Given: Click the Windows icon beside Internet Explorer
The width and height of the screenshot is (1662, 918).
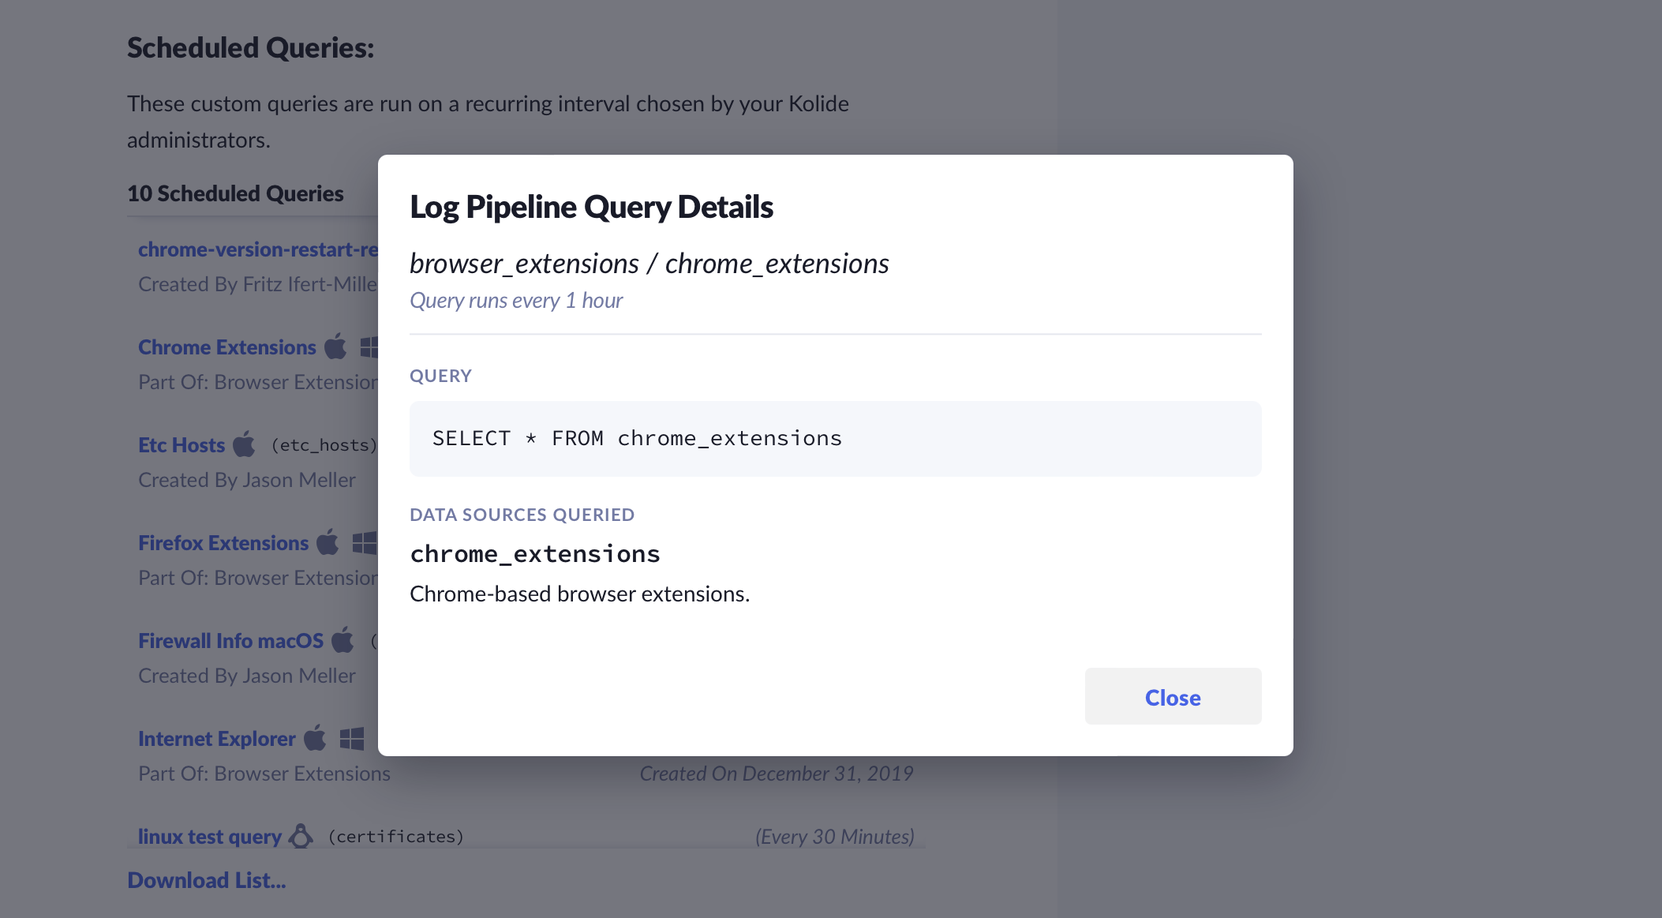Looking at the screenshot, I should [352, 739].
